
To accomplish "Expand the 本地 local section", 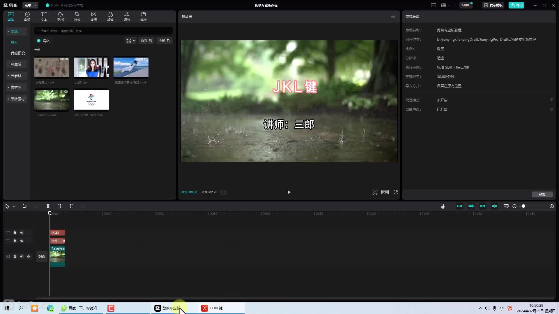I will coord(17,31).
